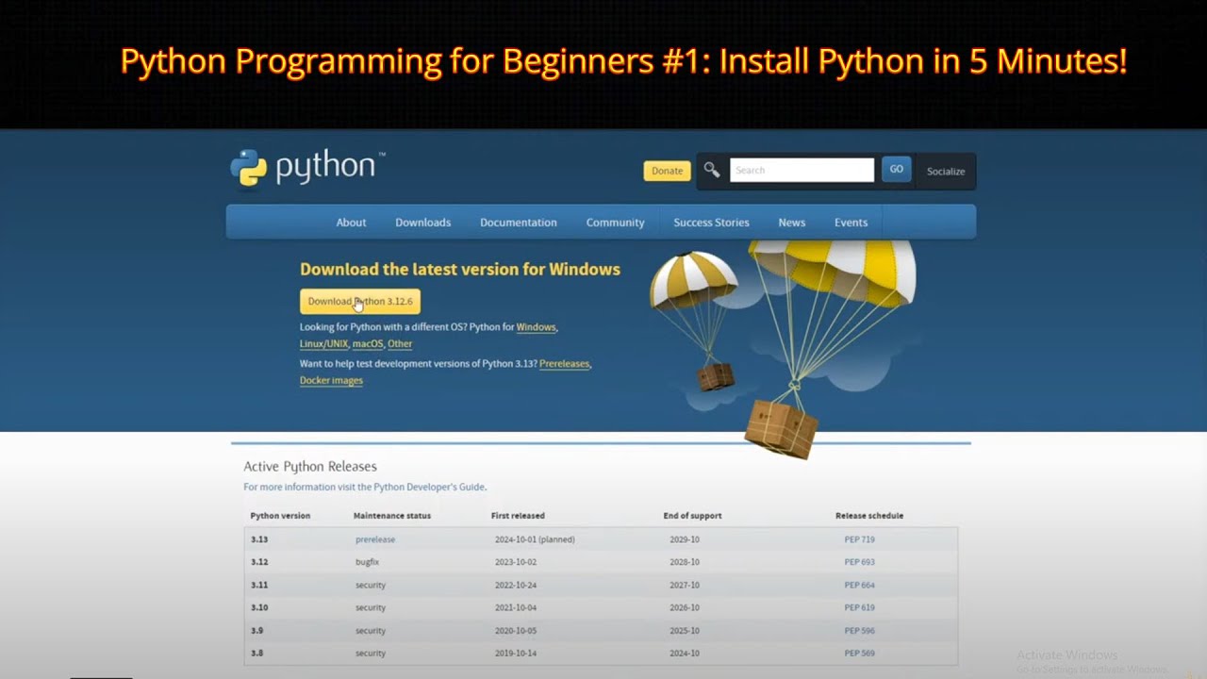Click the bugfix maintenance status cell
Image resolution: width=1207 pixels, height=679 pixels.
[368, 562]
